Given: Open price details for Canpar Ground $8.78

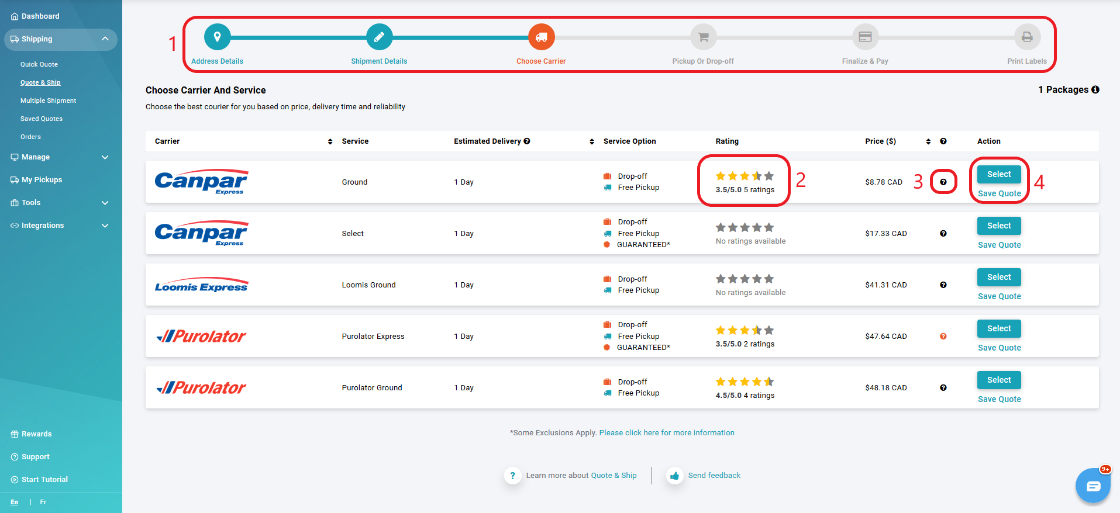Looking at the screenshot, I should tap(943, 182).
